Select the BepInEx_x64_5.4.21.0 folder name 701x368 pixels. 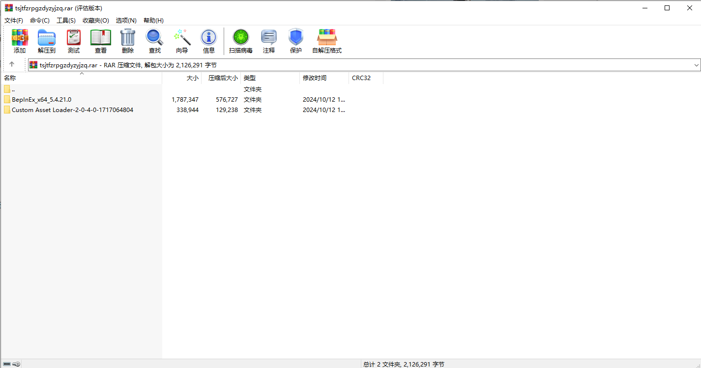coord(41,99)
